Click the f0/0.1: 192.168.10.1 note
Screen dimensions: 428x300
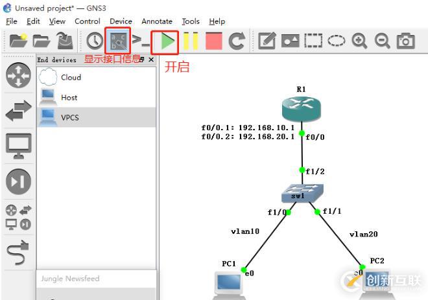248,128
